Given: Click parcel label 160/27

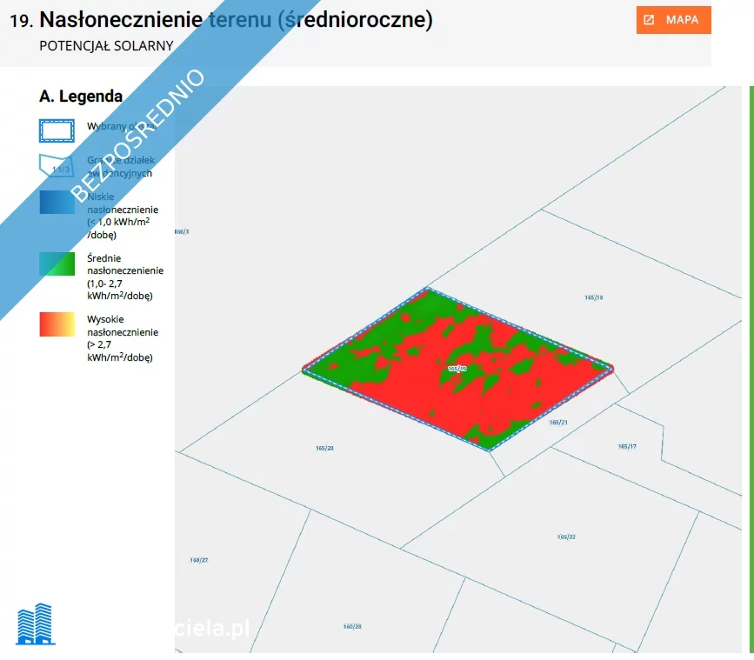Looking at the screenshot, I should point(198,559).
